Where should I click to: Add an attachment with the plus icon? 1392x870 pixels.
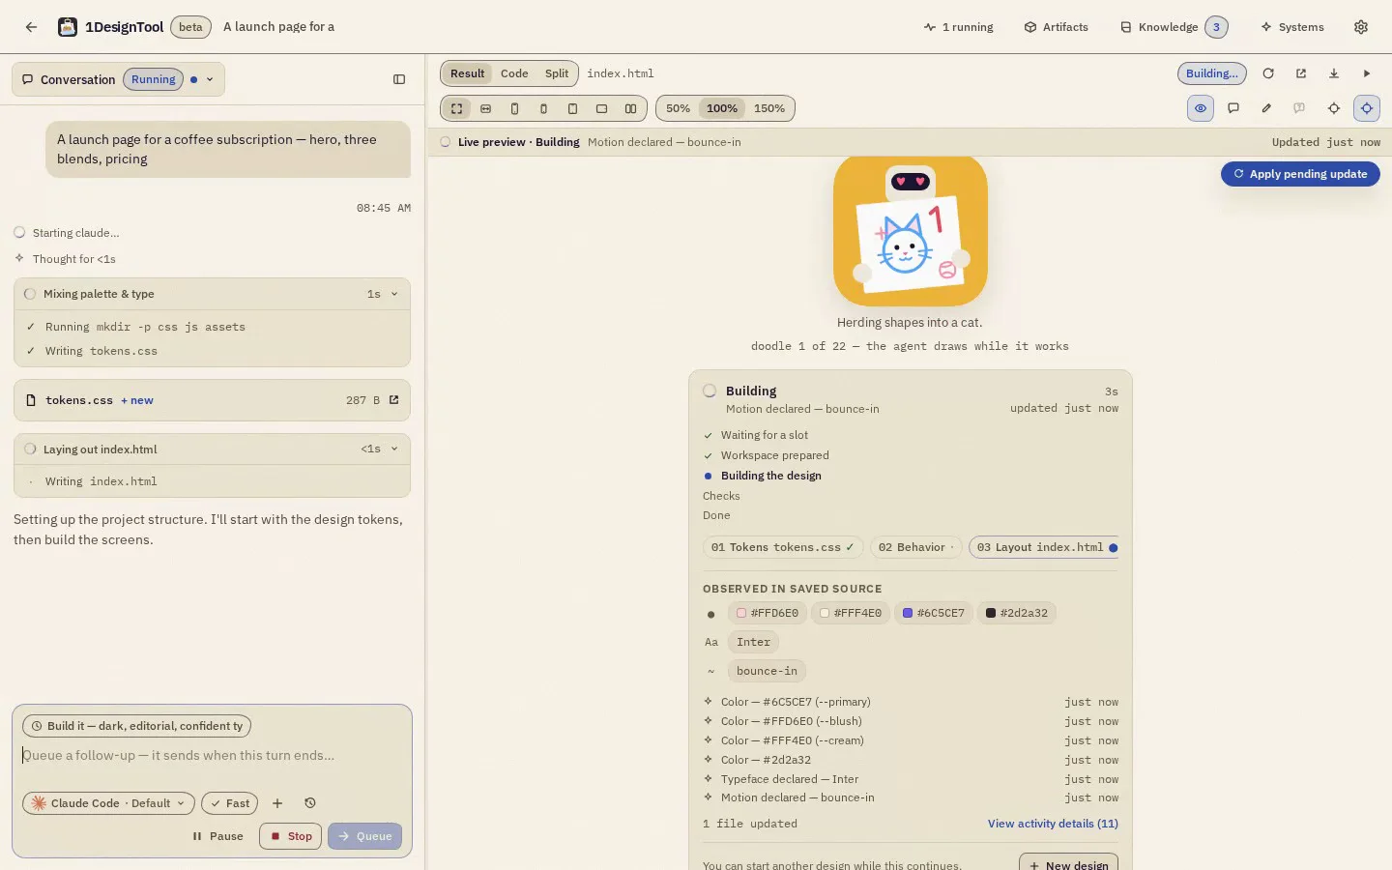tap(277, 803)
